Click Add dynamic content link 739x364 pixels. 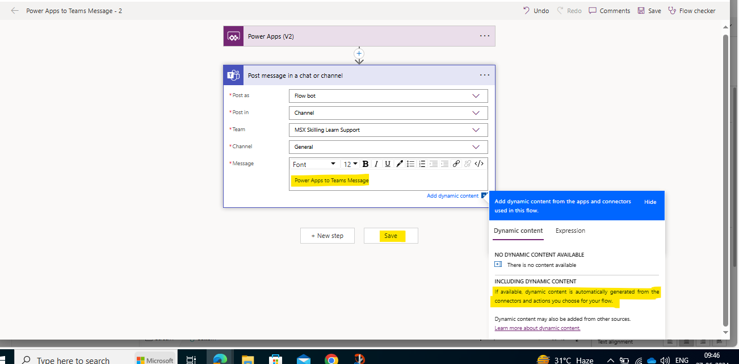[452, 196]
